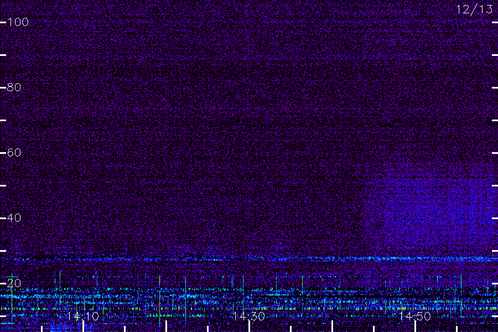
Task: Click the 14:10 time label
Action: (83, 317)
